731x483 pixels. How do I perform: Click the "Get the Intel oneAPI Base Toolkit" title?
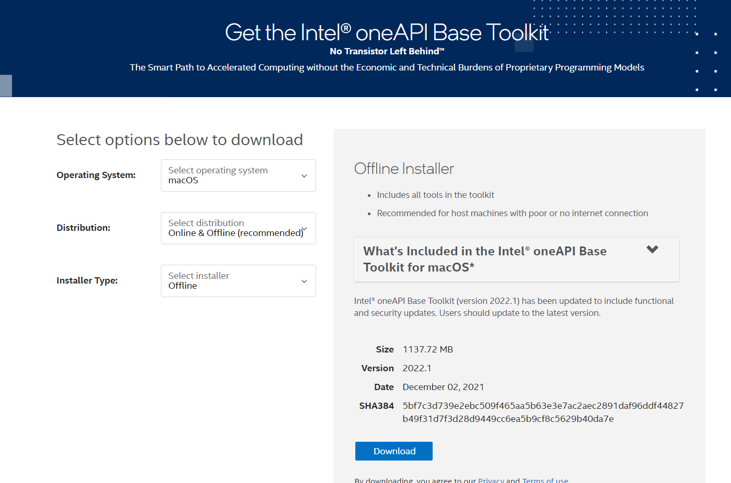click(386, 32)
